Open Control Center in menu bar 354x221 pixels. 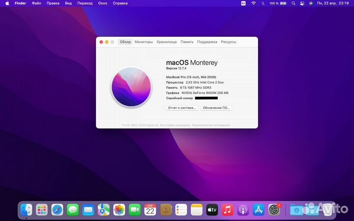pos(302,3)
